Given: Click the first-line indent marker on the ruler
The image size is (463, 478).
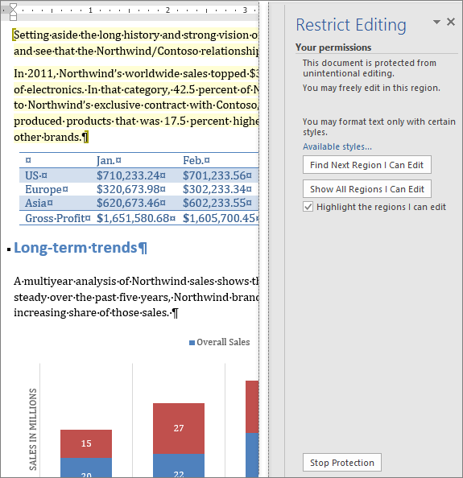Looking at the screenshot, I should [x=13, y=8].
